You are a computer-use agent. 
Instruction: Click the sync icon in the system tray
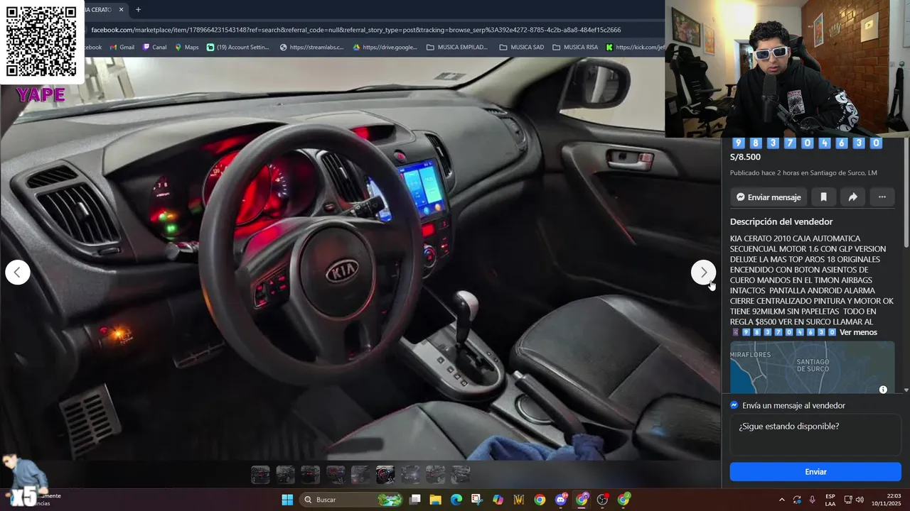click(797, 500)
